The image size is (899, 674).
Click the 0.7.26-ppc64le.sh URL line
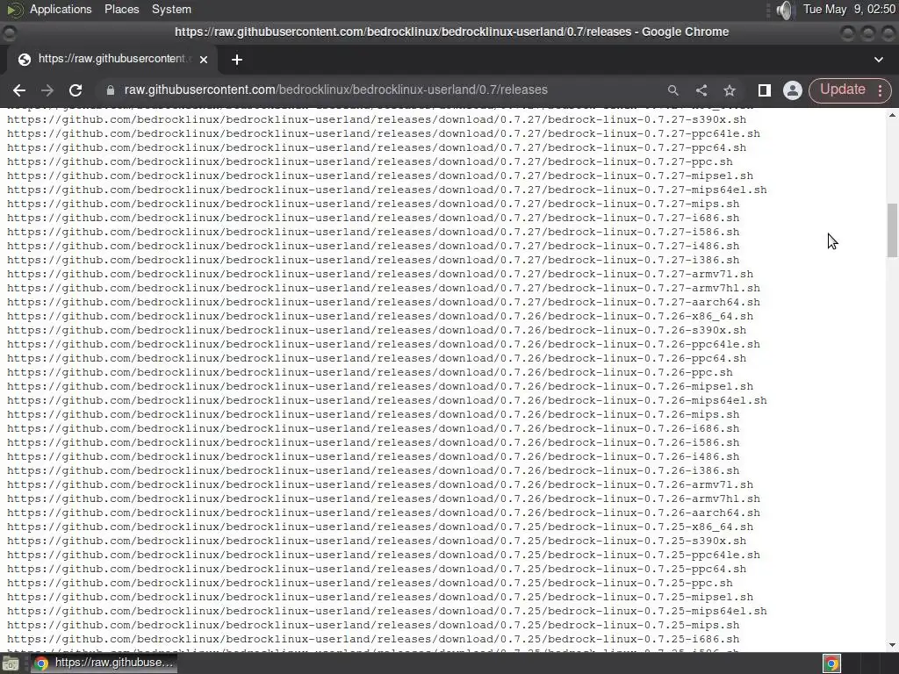point(384,344)
